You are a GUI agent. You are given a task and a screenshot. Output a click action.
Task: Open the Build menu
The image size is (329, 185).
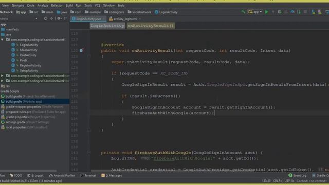[69, 6]
